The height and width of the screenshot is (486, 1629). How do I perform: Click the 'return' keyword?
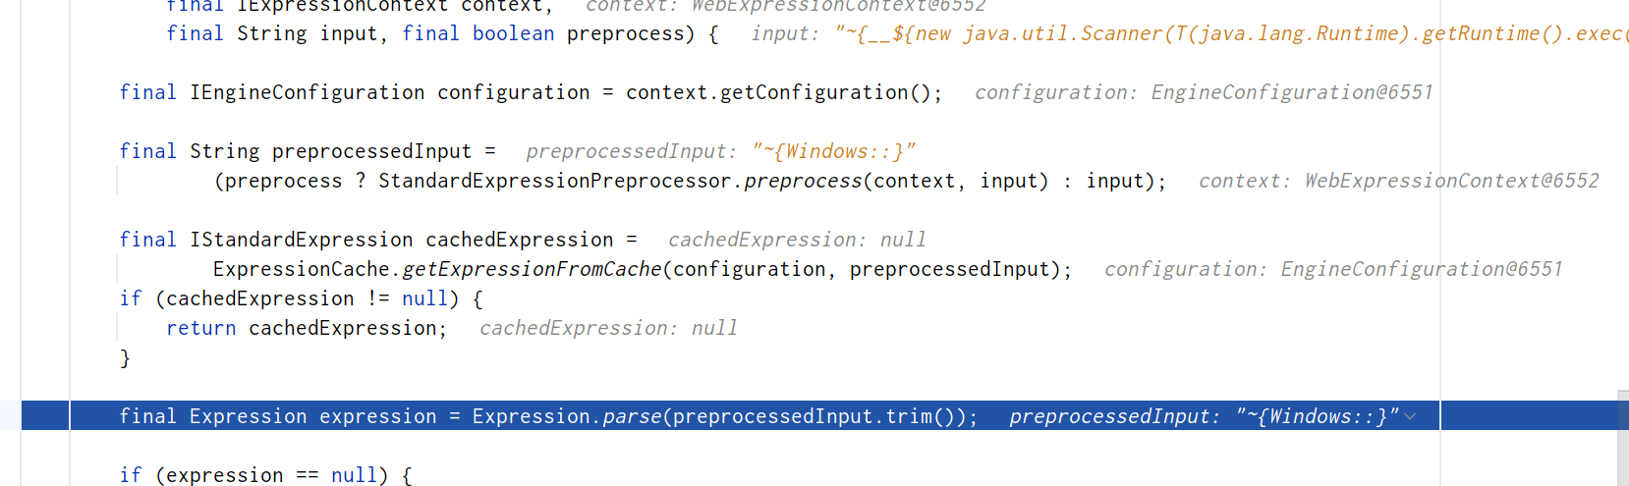[x=201, y=328]
